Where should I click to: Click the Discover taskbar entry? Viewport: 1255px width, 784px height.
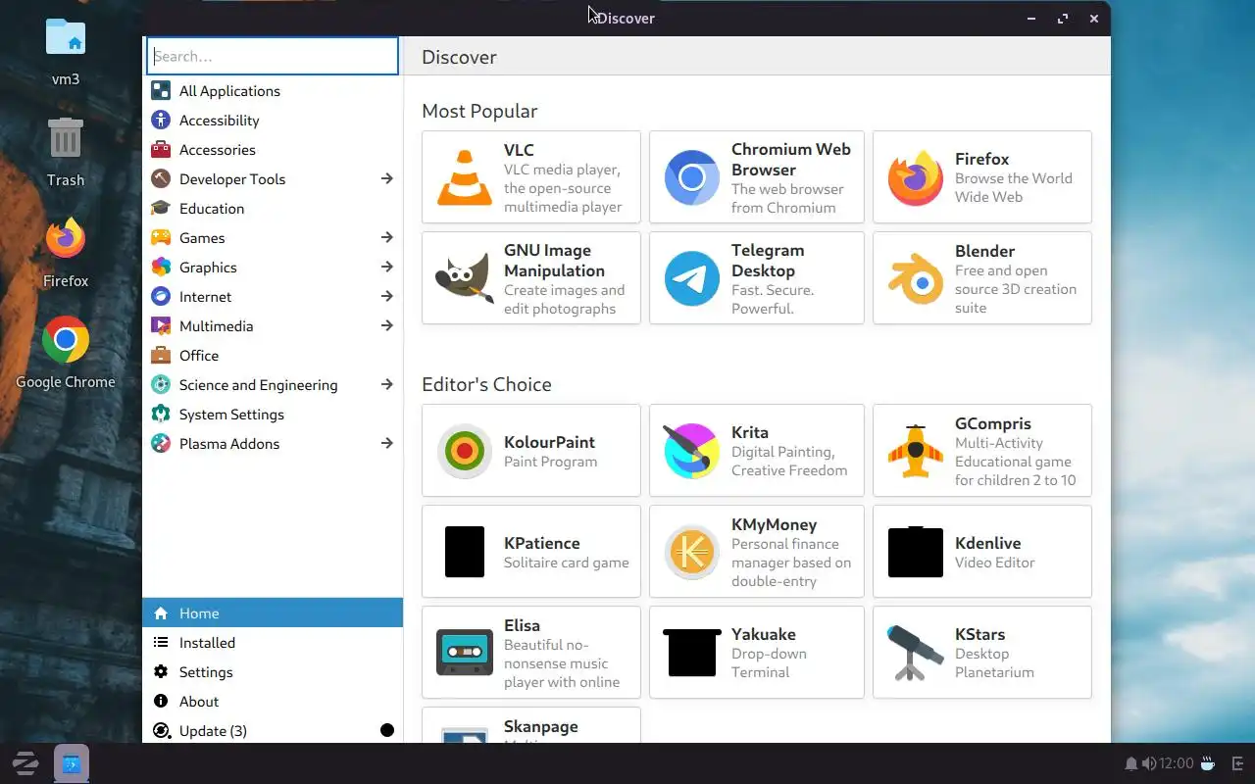tap(72, 763)
